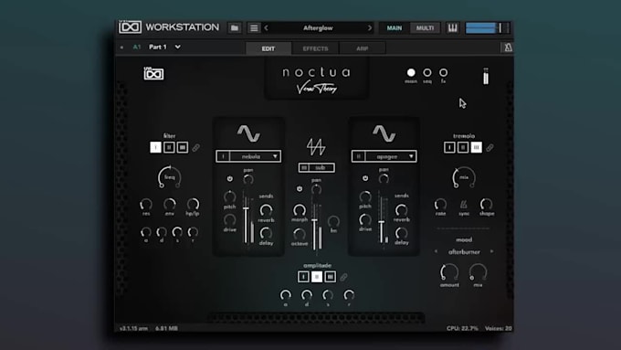The width and height of the screenshot is (621, 350).
Task: Select amplitude layer III button
Action: [x=330, y=277]
